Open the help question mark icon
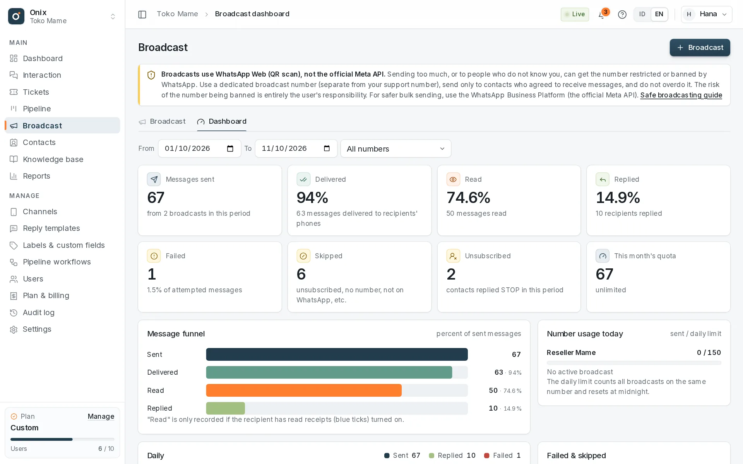This screenshot has height=464, width=743. (x=622, y=15)
